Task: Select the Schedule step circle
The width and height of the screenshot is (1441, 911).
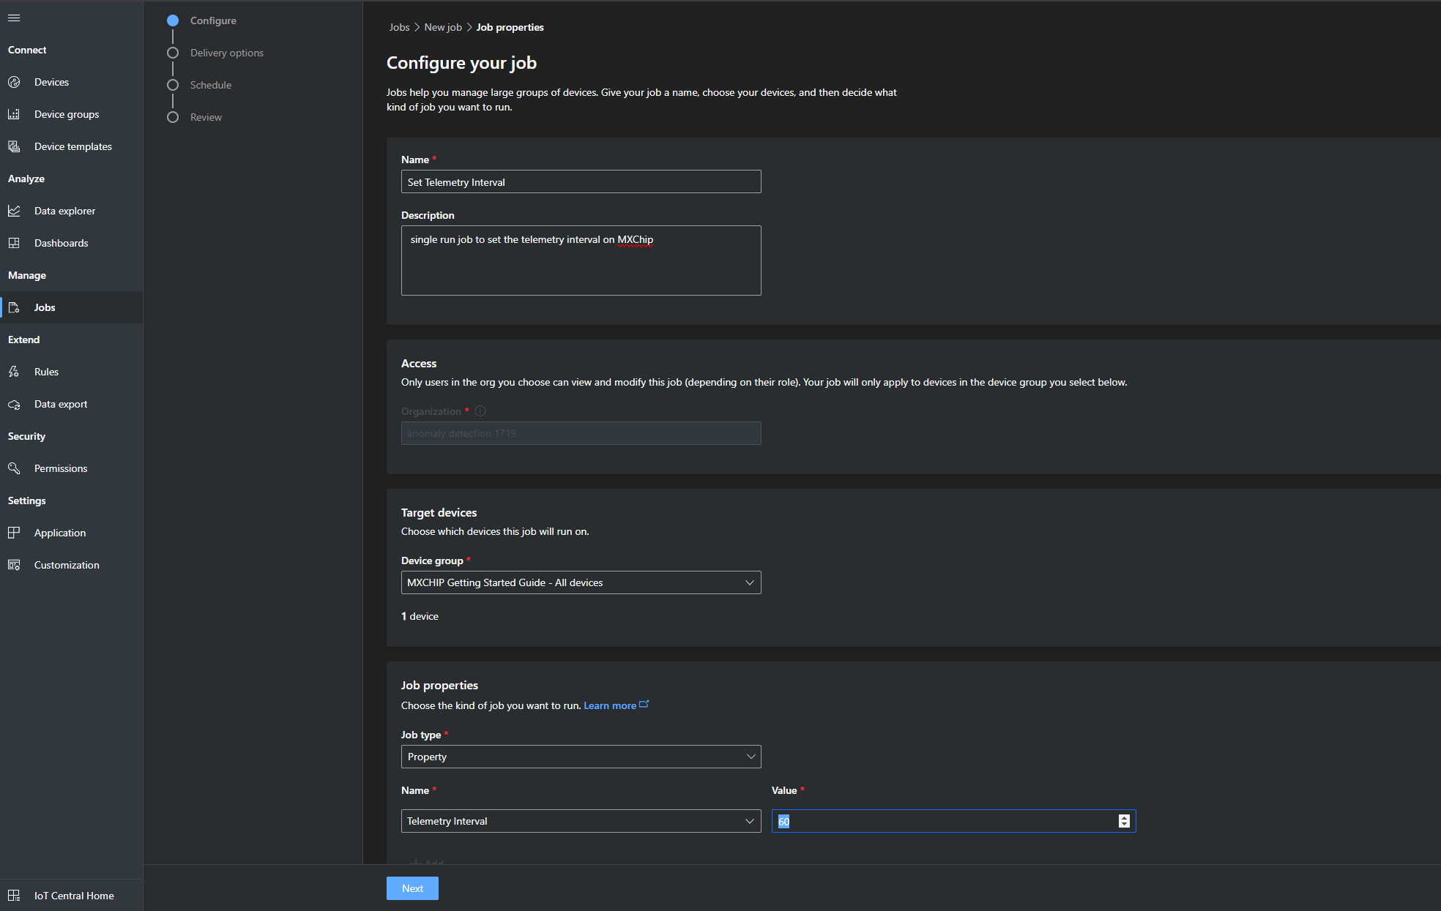Action: pyautogui.click(x=173, y=85)
